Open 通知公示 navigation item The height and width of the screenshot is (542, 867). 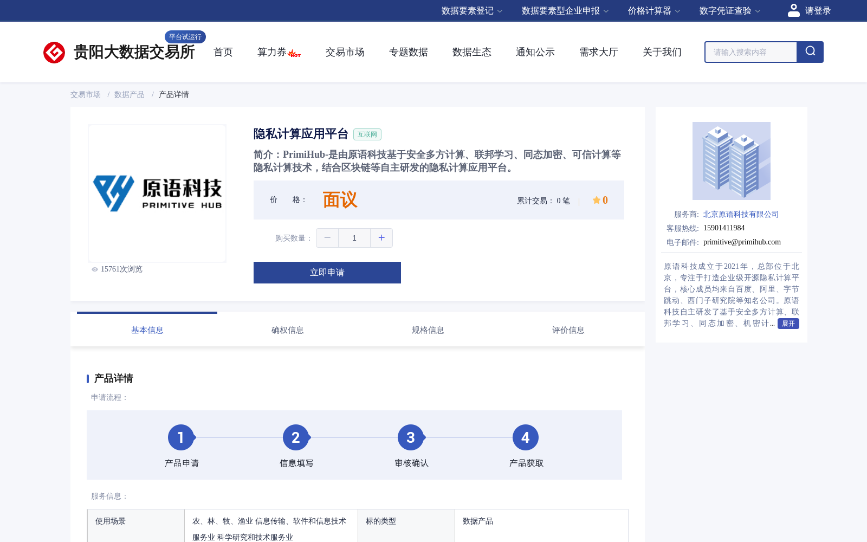click(x=535, y=52)
